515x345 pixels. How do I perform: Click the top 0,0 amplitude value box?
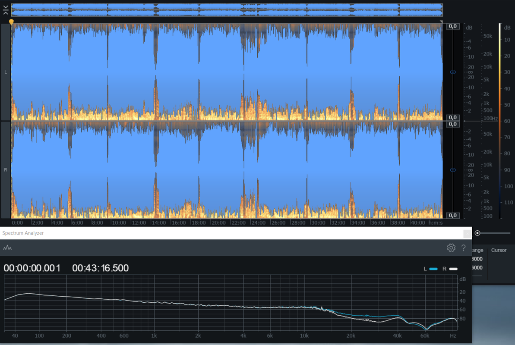click(452, 26)
